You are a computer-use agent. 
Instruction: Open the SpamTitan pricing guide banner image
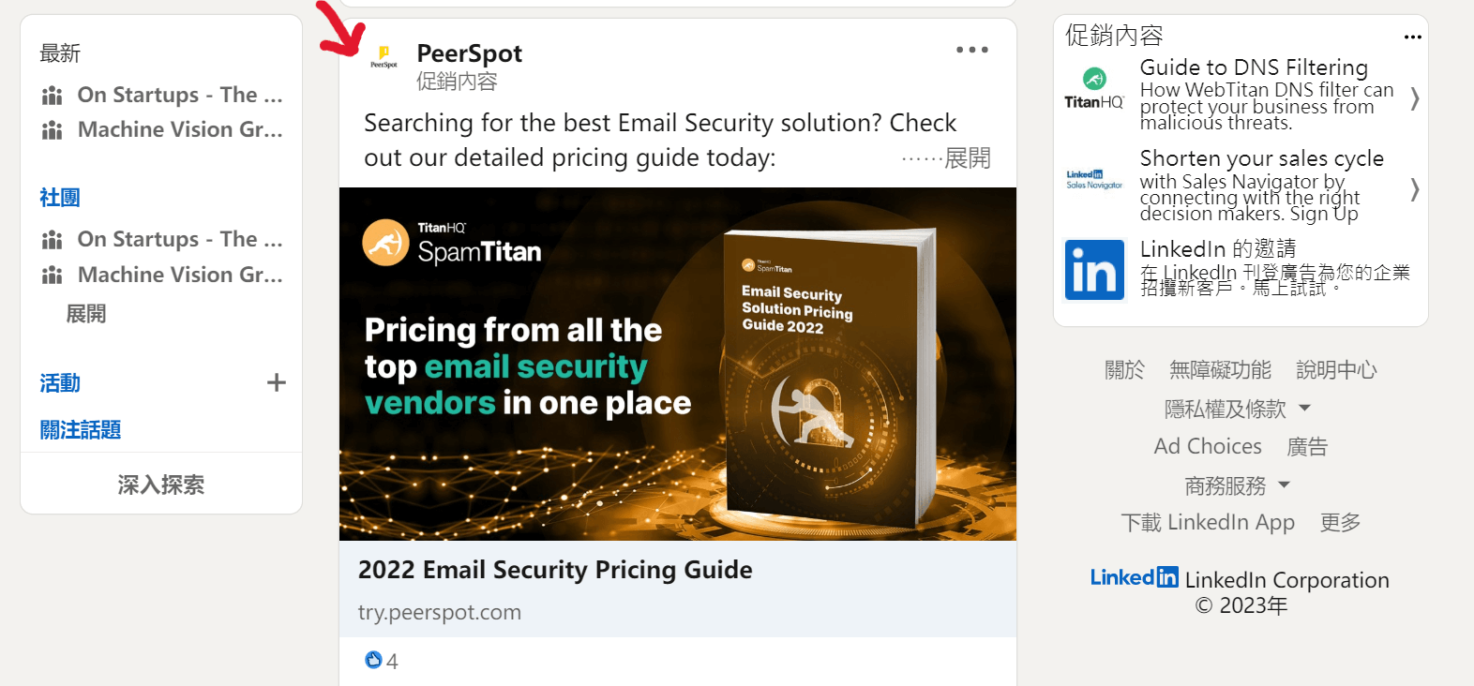(x=678, y=364)
